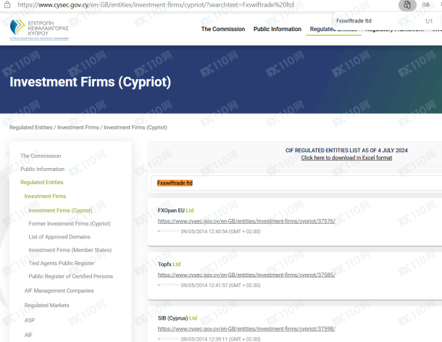Open Tied Agents Public Register
The width and height of the screenshot is (442, 342).
(x=62, y=263)
